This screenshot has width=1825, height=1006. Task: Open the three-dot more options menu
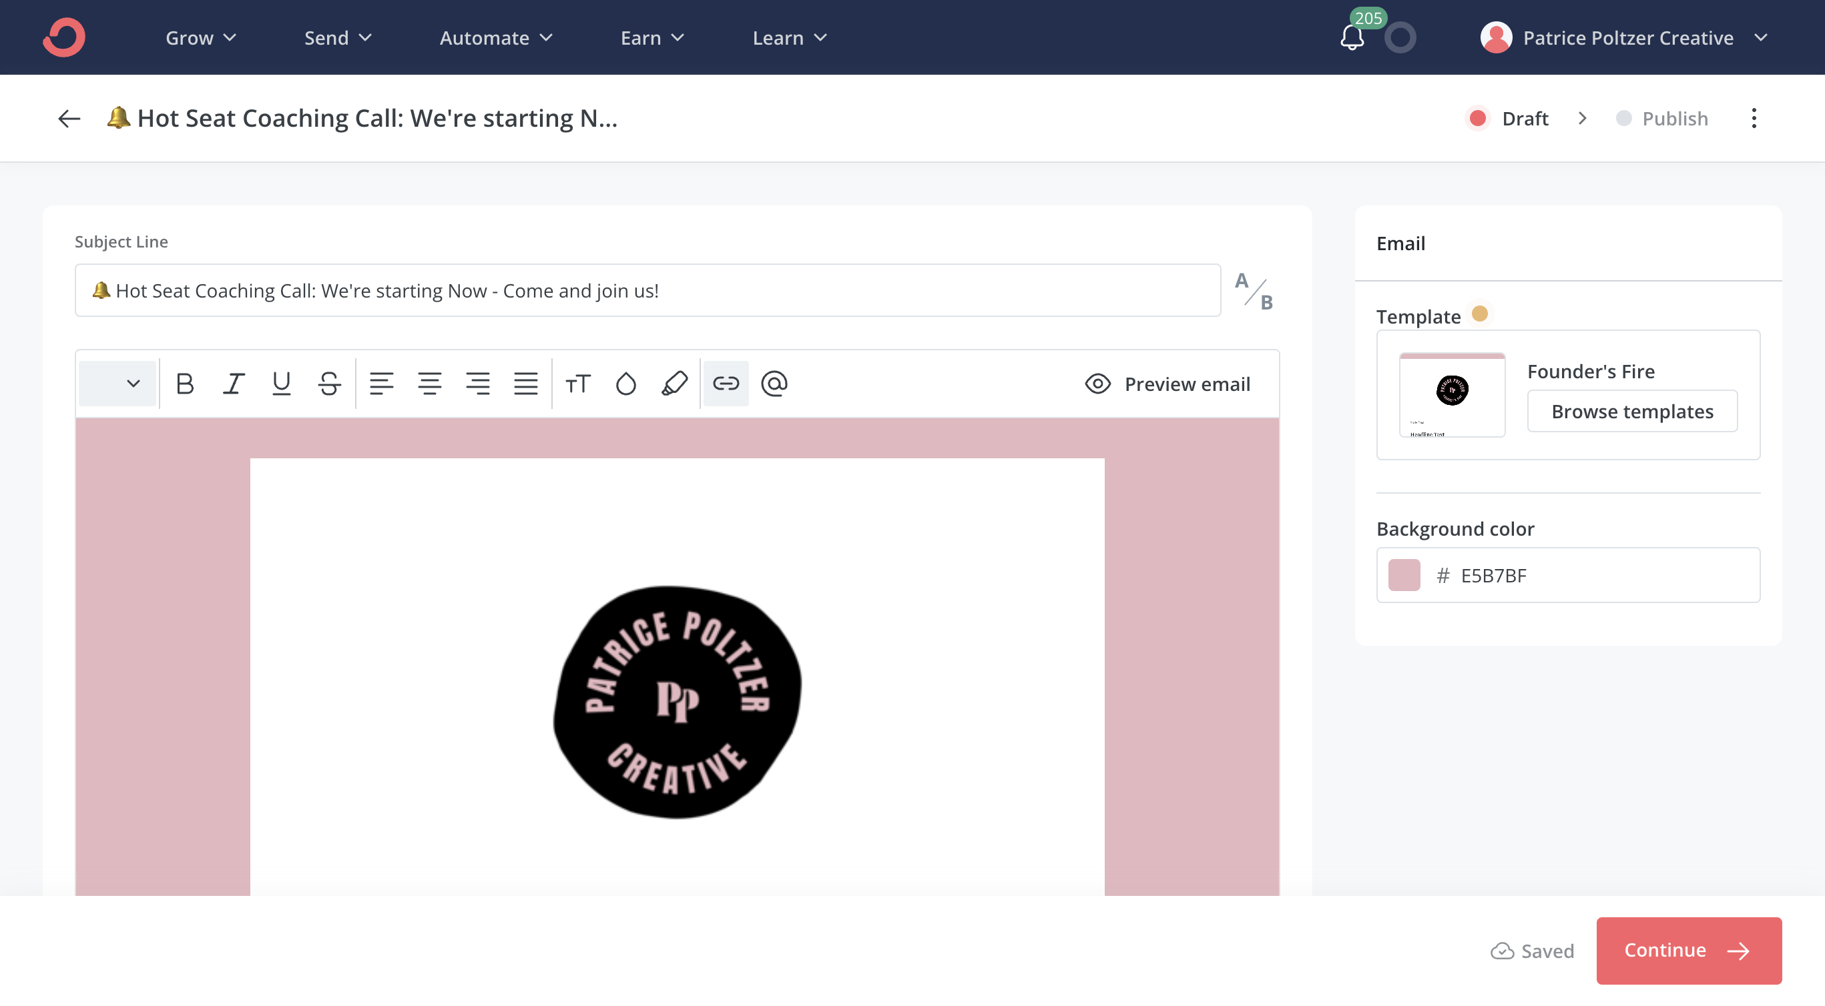tap(1754, 118)
